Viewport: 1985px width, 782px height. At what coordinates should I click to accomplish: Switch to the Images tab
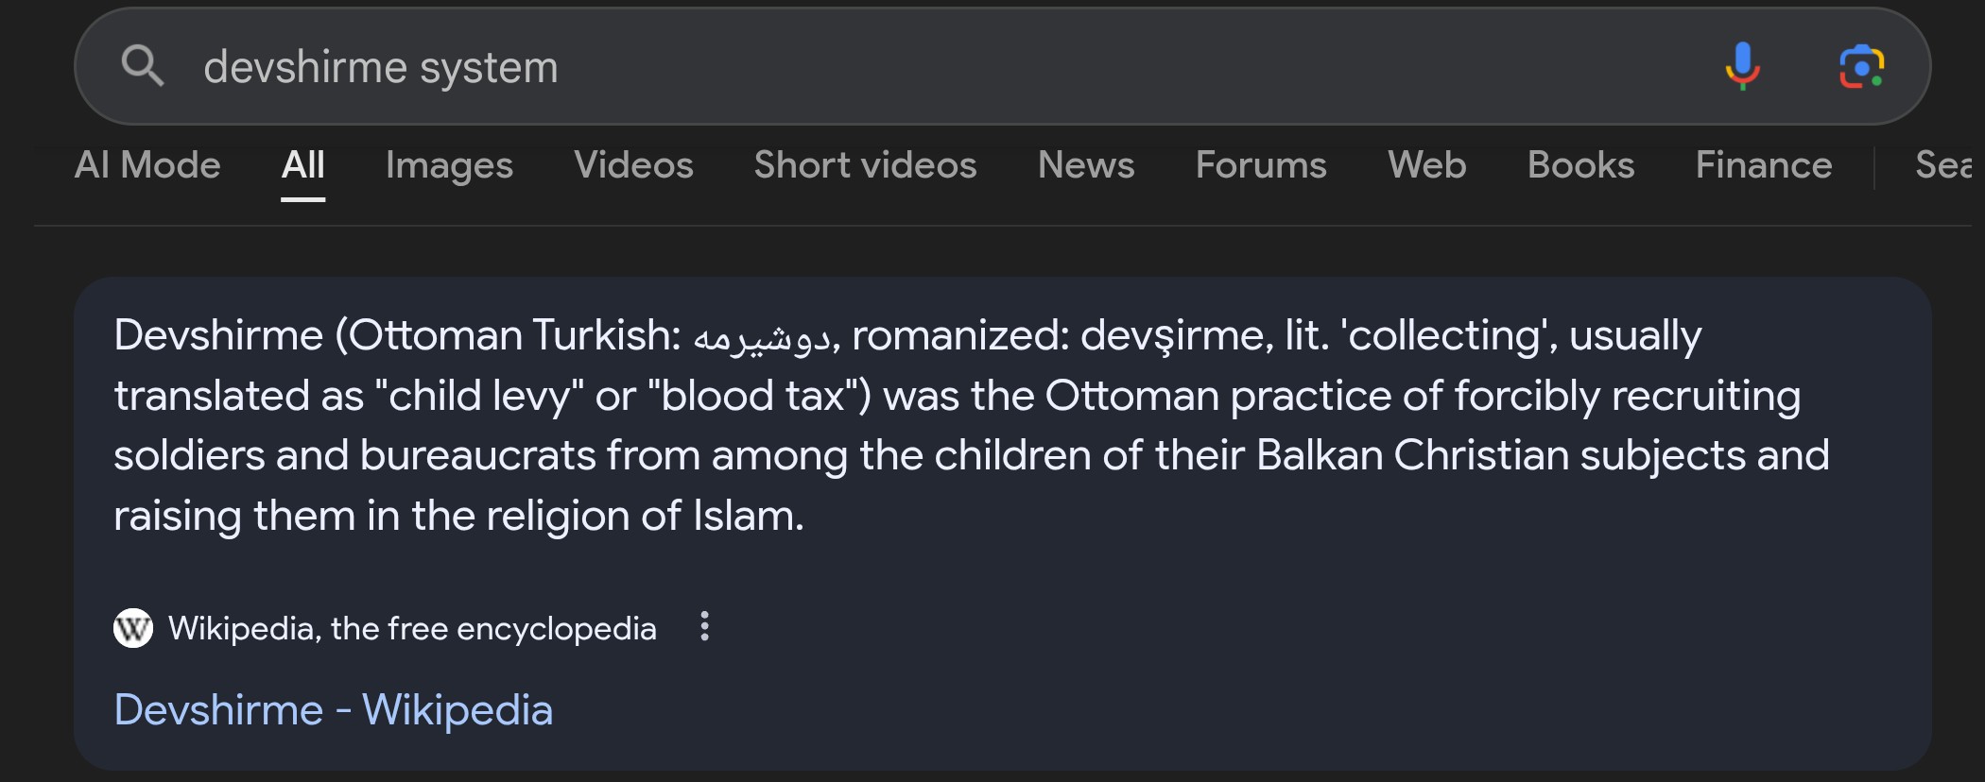click(x=449, y=165)
